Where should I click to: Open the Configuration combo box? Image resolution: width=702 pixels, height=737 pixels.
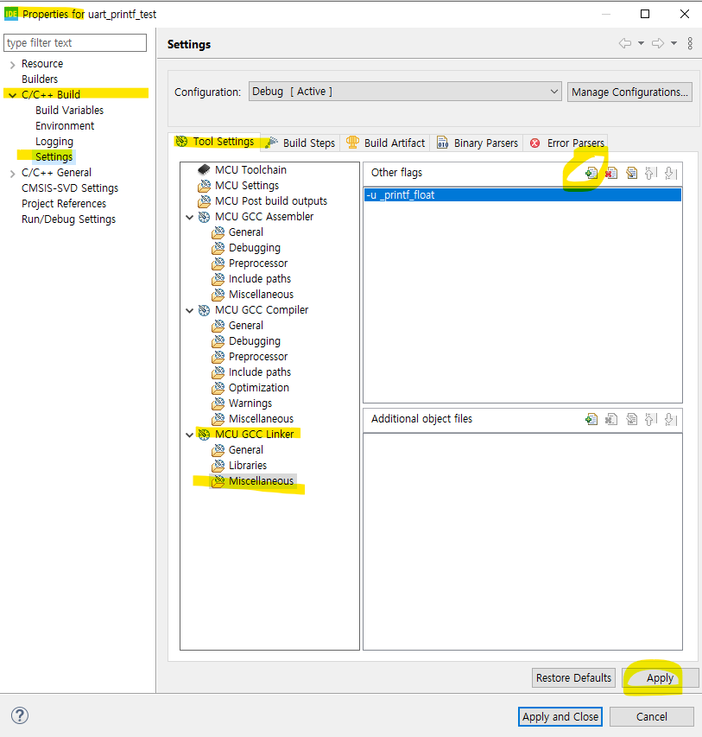tap(405, 92)
